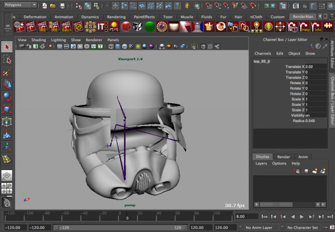Image resolution: width=335 pixels, height=232 pixels.
Task: Go to end of playback range
Action: [x=331, y=217]
